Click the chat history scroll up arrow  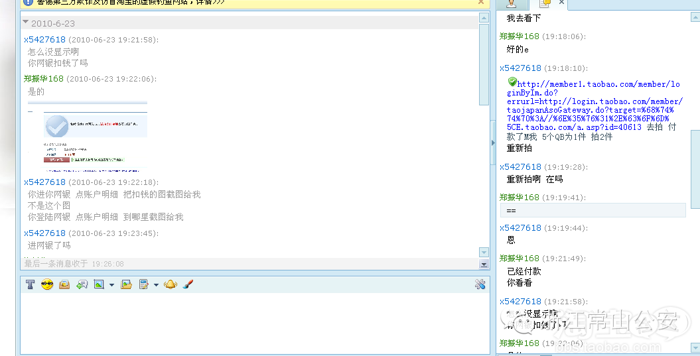click(484, 18)
